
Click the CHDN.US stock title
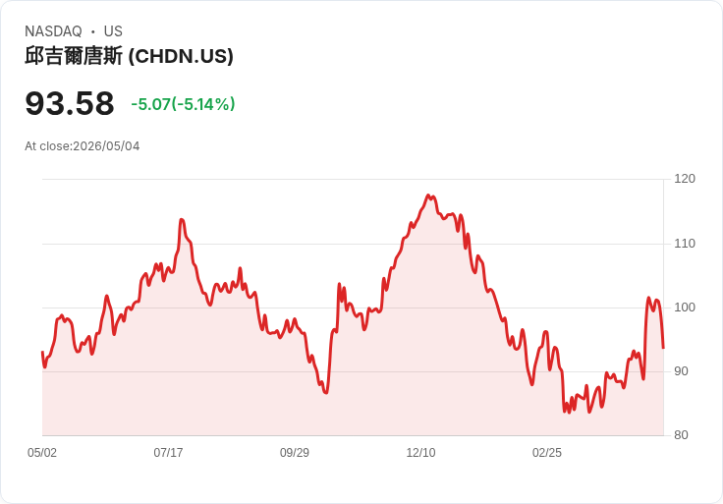click(129, 56)
